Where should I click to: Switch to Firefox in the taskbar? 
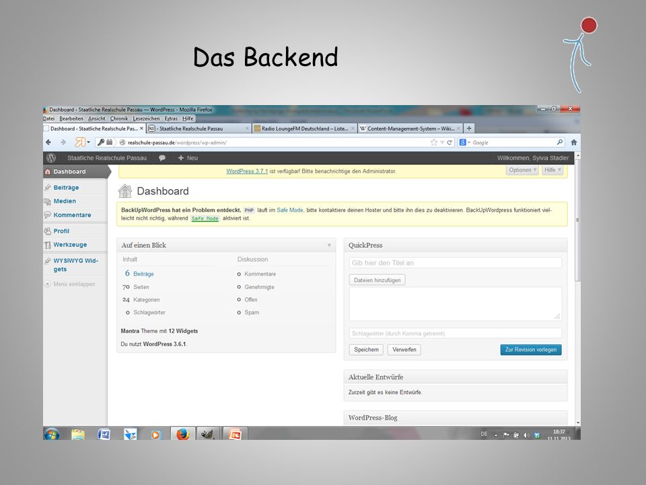pos(182,434)
